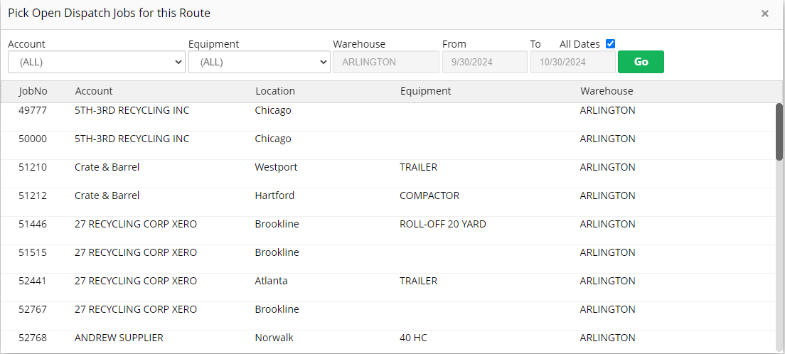This screenshot has height=354, width=785.
Task: Click Crate & Barrel in job 51212 row
Action: (107, 195)
